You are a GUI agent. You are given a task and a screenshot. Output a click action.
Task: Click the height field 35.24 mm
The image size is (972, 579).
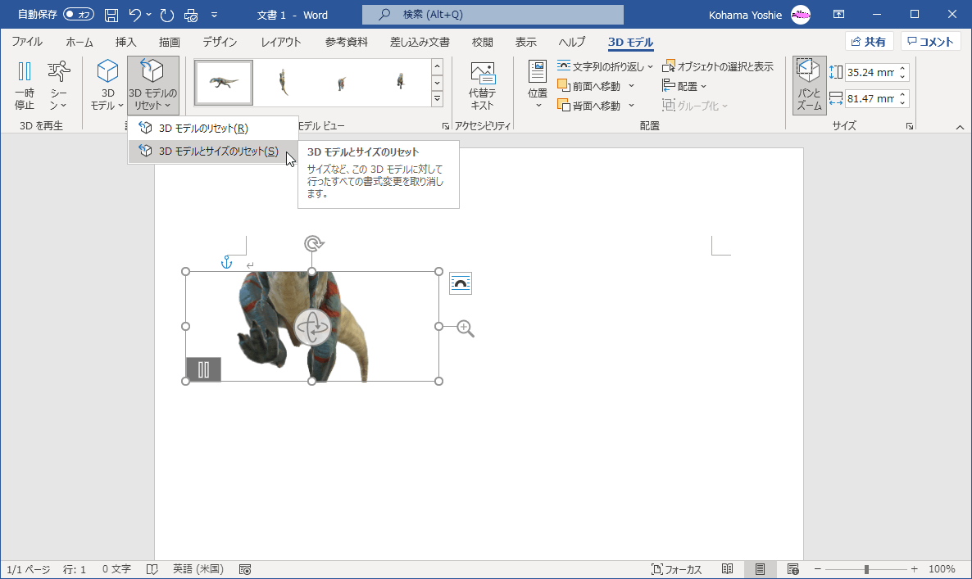(870, 72)
